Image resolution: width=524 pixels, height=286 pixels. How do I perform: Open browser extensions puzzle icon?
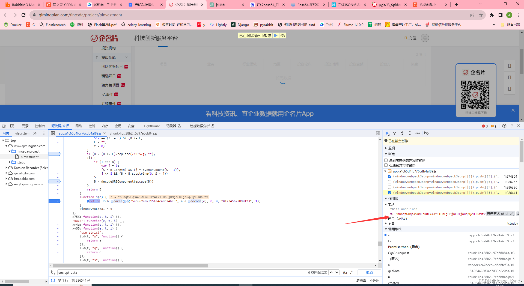coord(492,15)
